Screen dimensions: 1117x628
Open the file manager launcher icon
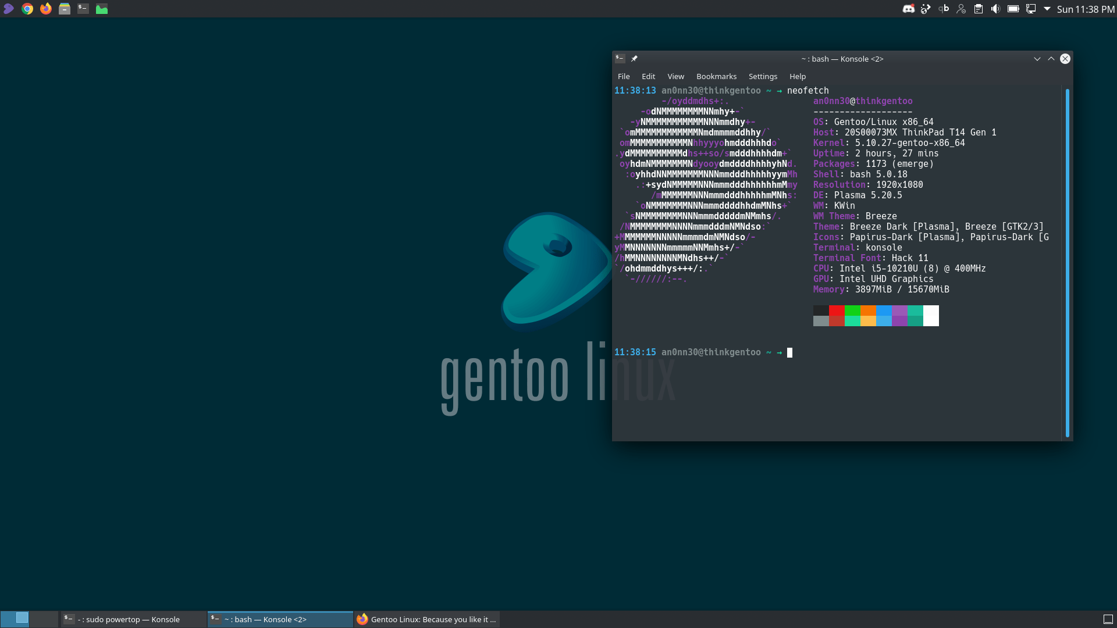pos(65,9)
